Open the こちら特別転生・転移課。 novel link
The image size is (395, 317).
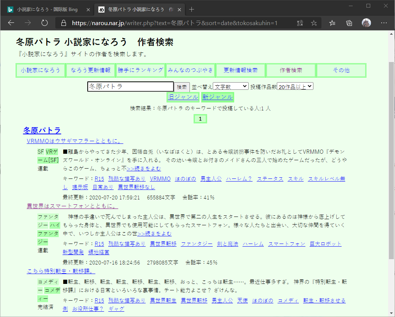[x=61, y=271]
